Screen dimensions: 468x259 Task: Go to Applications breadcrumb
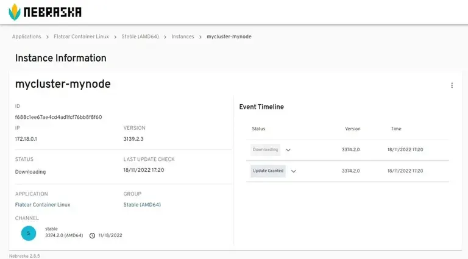tap(27, 37)
